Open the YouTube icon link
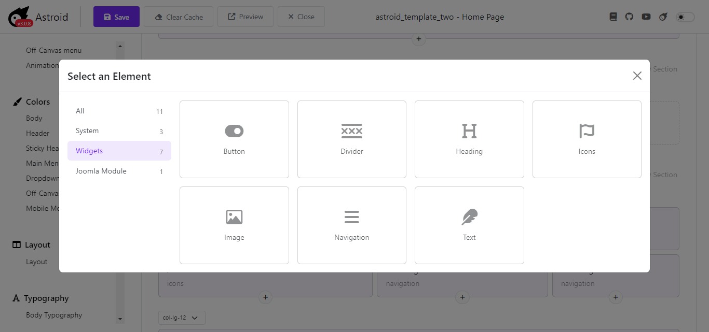The height and width of the screenshot is (332, 709). (646, 17)
